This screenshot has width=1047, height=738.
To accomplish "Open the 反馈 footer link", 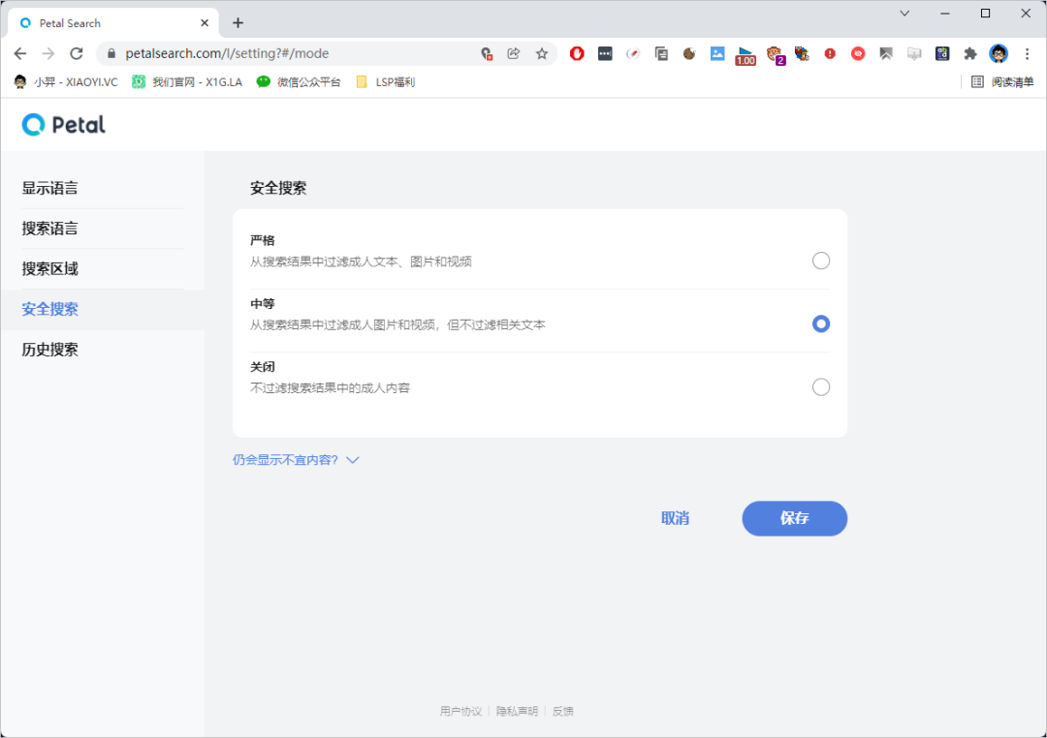I will coord(563,711).
